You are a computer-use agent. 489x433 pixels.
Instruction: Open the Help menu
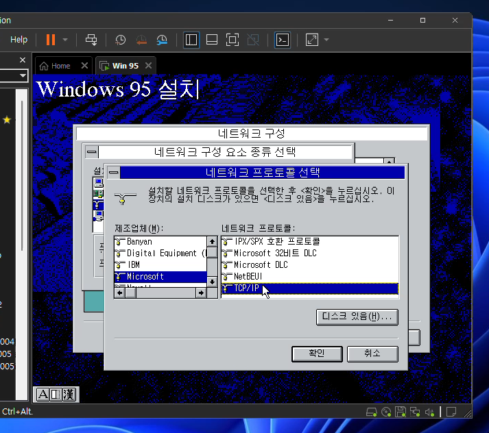coord(19,40)
